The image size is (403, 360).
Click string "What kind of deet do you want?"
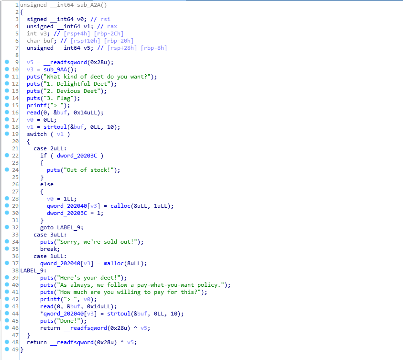97,77
